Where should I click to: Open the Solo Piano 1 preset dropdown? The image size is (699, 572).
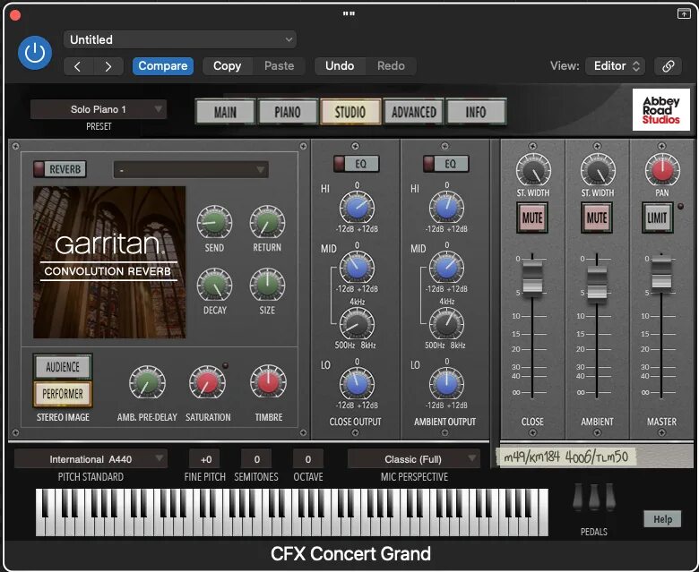[99, 109]
